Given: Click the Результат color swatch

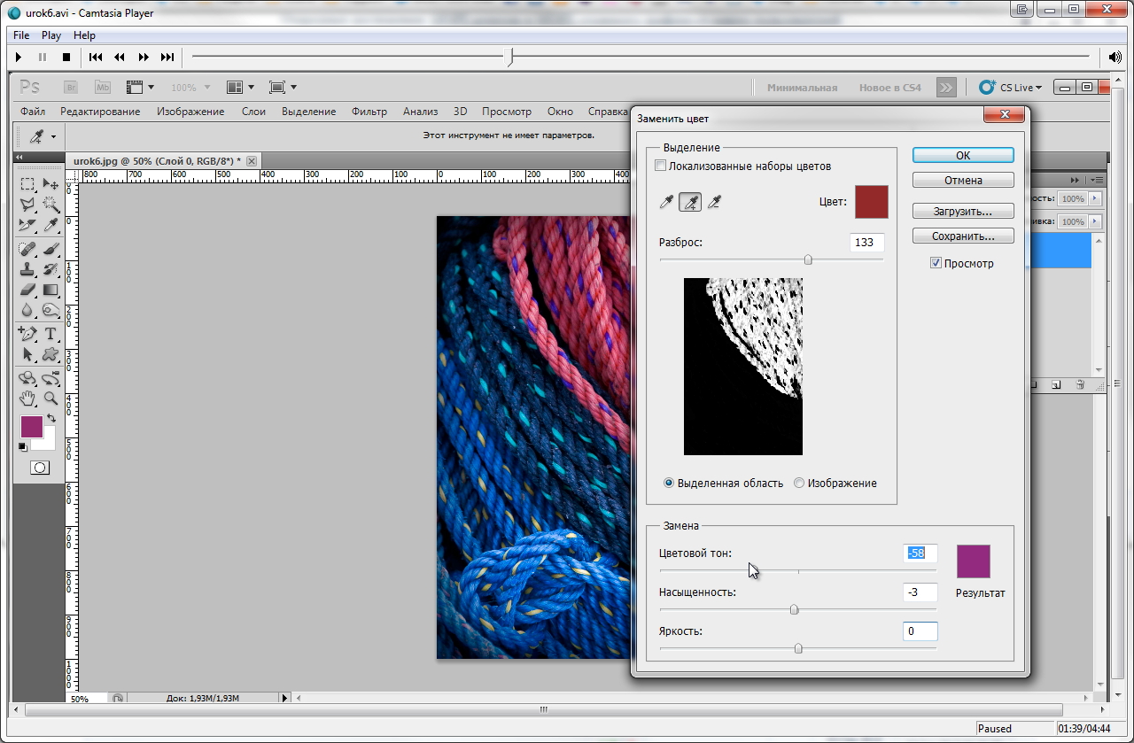Looking at the screenshot, I should (973, 561).
